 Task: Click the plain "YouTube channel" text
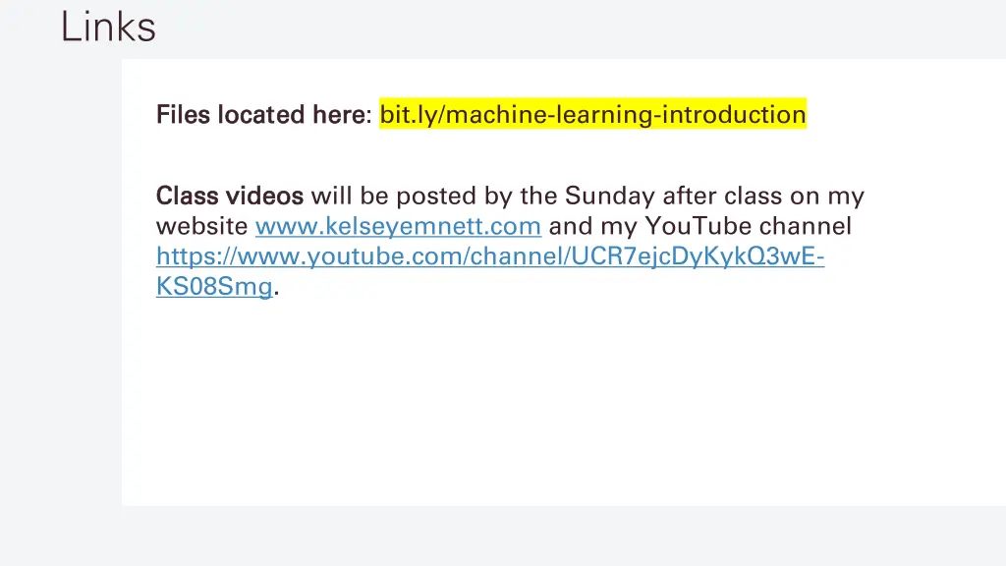pyautogui.click(x=748, y=227)
